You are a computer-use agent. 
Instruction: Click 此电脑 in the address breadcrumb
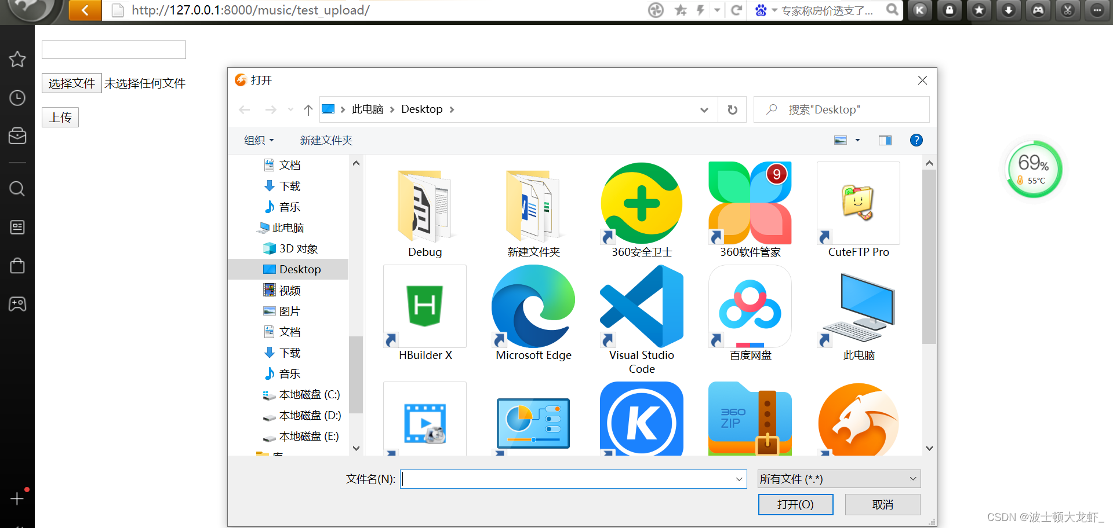368,109
